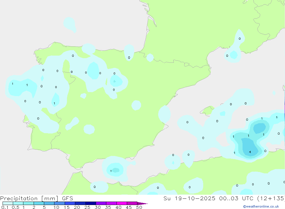285x209 pixels.
Task: Click the 40–45 mm magenta legend swatch
Action: pos(122,203)
